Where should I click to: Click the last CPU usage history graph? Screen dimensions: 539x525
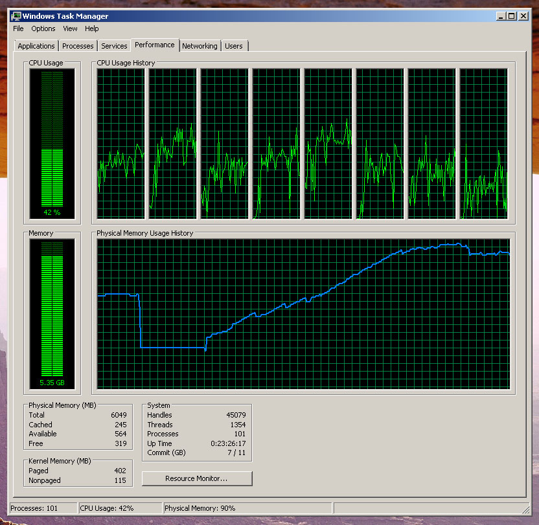pos(483,144)
